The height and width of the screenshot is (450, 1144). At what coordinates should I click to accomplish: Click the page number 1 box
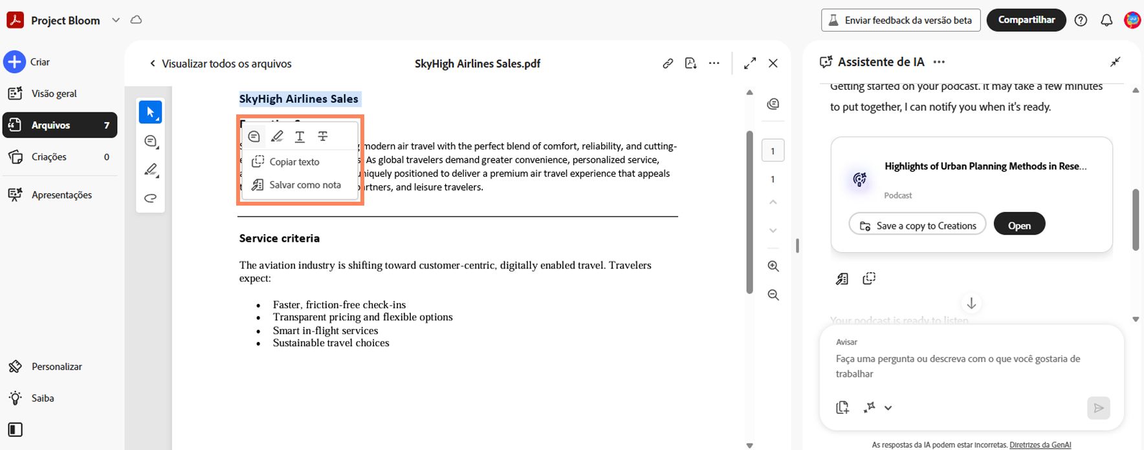click(x=773, y=151)
